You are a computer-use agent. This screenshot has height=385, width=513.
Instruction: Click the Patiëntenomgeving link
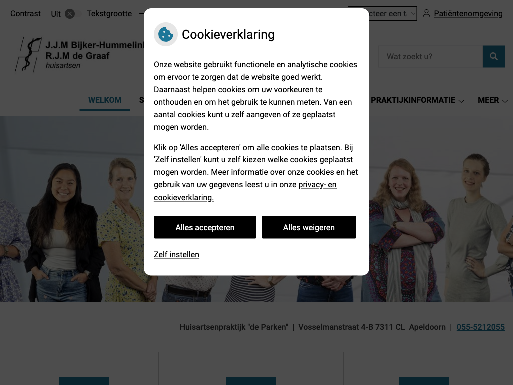(x=468, y=14)
